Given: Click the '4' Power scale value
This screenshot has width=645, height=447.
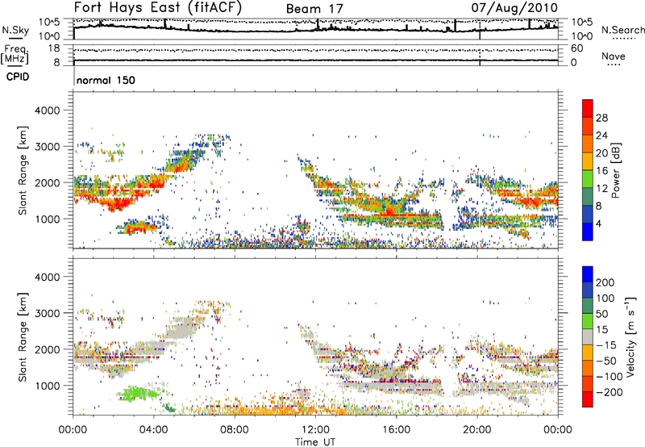Looking at the screenshot, I should click(598, 223).
